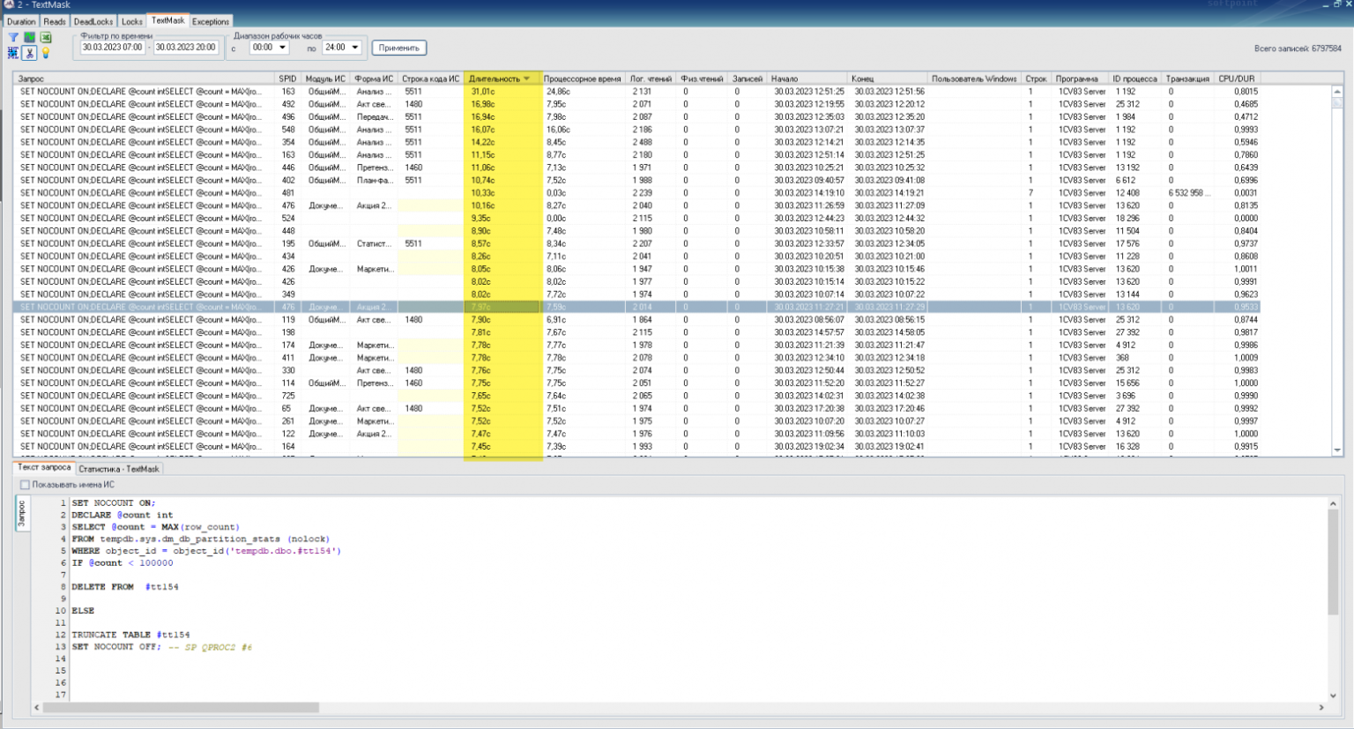
Task: Select the scissors icon in the toolbar
Action: [x=29, y=53]
